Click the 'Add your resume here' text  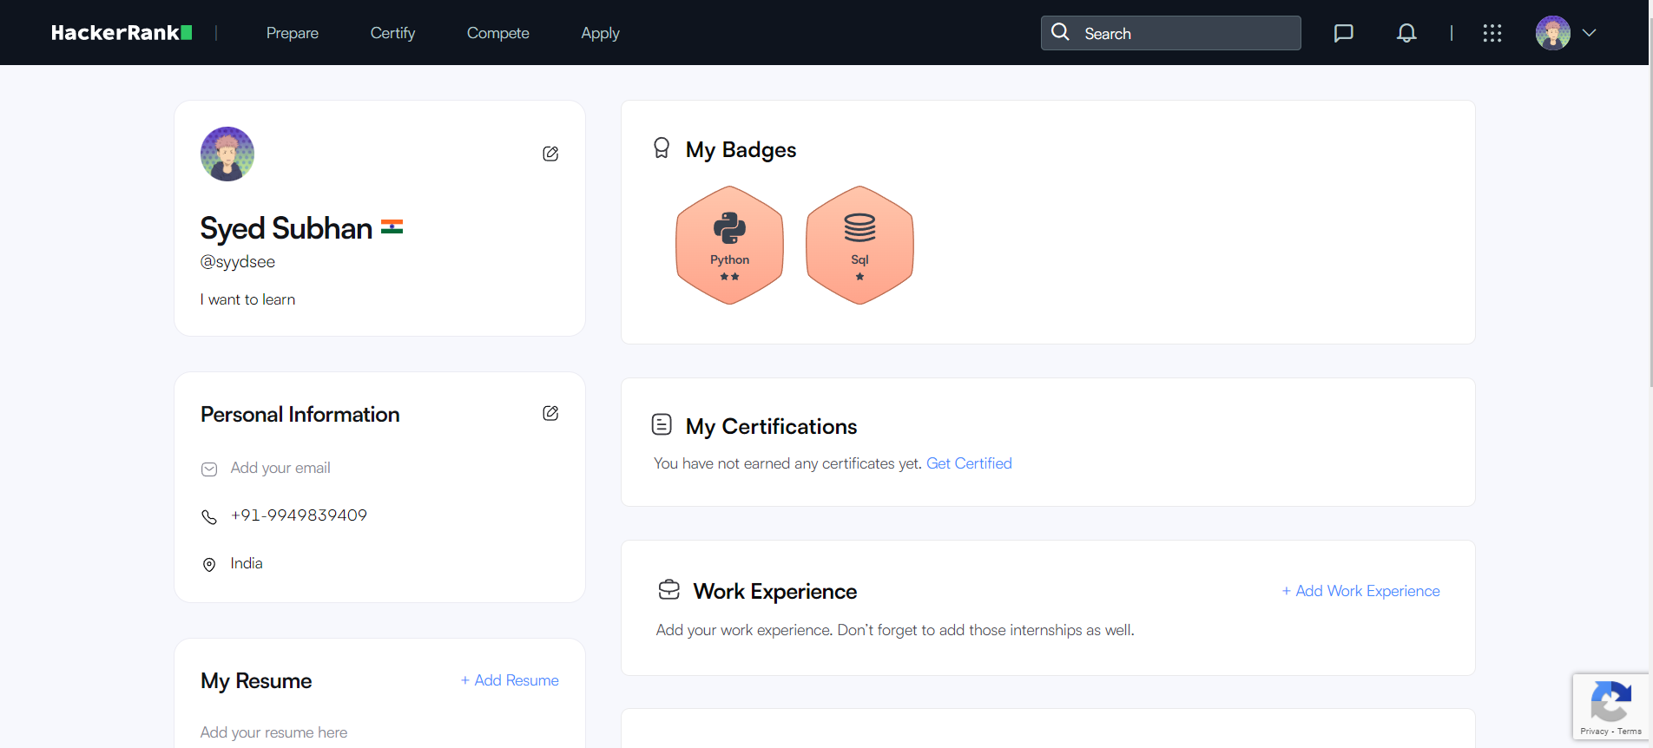click(273, 732)
